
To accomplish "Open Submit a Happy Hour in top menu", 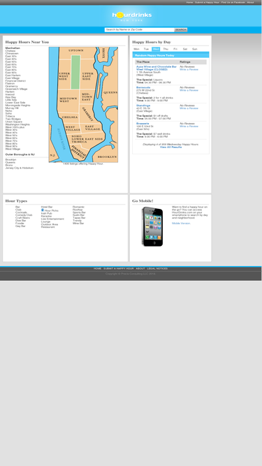I will (207, 2).
